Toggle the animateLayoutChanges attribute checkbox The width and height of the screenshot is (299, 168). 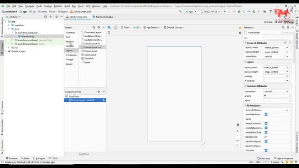[266, 128]
